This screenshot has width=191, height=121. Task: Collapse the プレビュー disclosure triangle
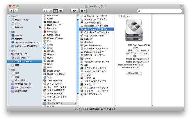coord(119,16)
